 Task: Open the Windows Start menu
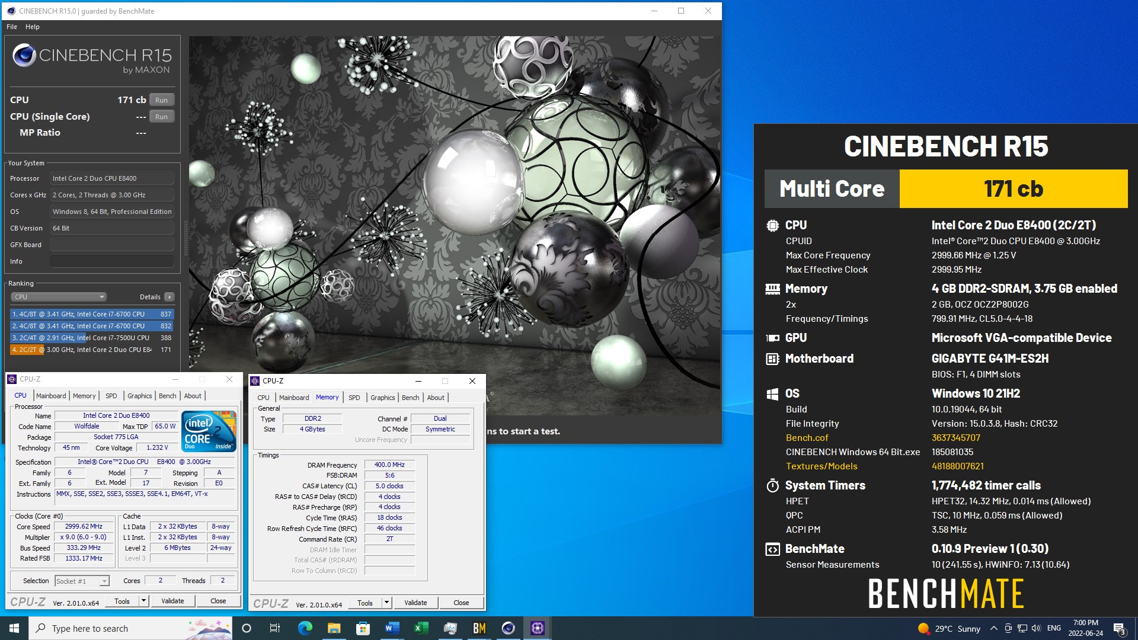click(x=14, y=628)
